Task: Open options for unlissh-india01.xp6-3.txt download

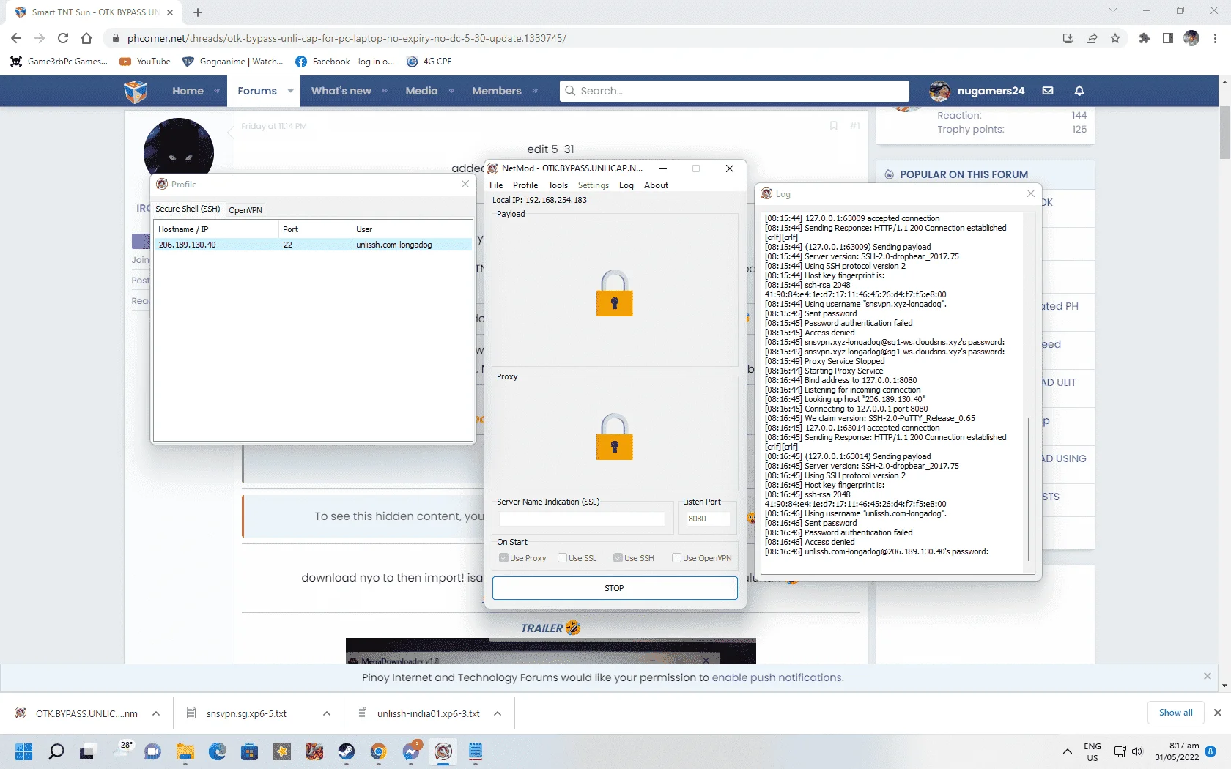Action: 498,713
